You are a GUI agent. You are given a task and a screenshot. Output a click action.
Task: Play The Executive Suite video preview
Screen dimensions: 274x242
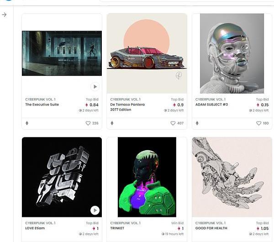pyautogui.click(x=95, y=87)
